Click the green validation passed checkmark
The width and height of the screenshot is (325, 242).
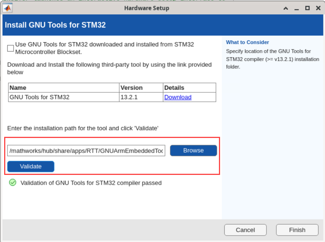pyautogui.click(x=13, y=182)
